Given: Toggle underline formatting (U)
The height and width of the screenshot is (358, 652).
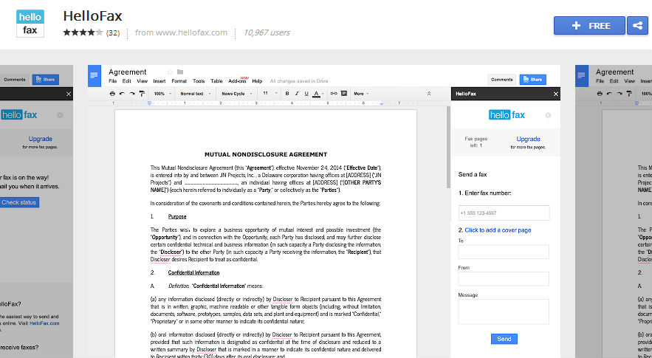Looking at the screenshot, I should pyautogui.click(x=306, y=94).
